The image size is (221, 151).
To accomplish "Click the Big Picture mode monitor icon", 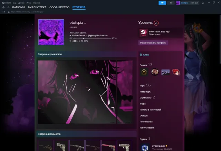I will pyautogui.click(x=203, y=3).
